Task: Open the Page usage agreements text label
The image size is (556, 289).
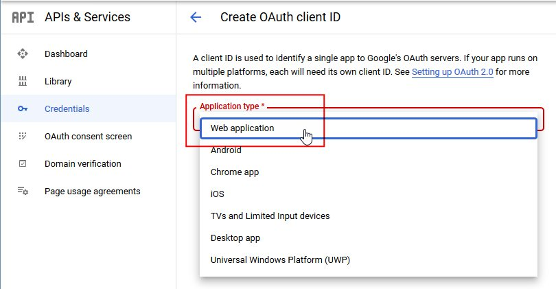Action: click(x=92, y=191)
